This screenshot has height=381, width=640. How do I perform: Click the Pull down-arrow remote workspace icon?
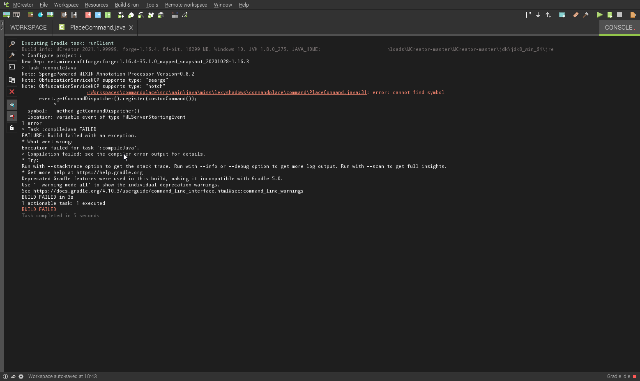click(538, 15)
